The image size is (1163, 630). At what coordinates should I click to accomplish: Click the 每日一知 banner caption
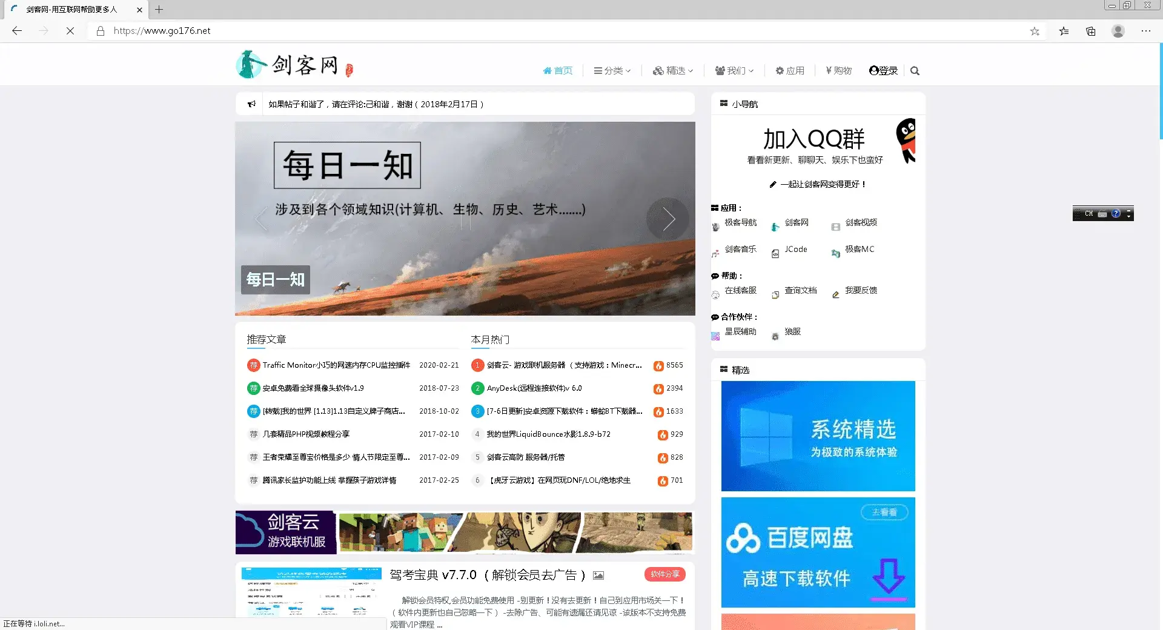[276, 280]
